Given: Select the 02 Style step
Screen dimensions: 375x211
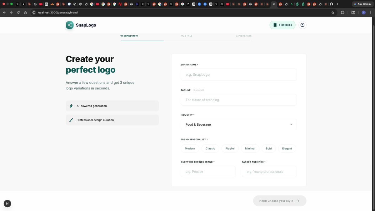Looking at the screenshot, I should point(187,36).
